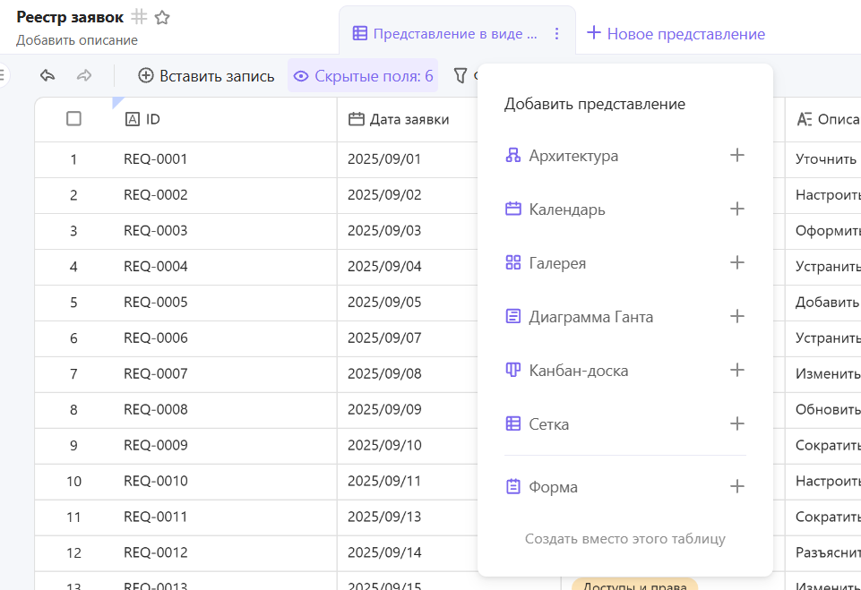Select cell REQ-0007
The height and width of the screenshot is (590, 861).
[225, 373]
